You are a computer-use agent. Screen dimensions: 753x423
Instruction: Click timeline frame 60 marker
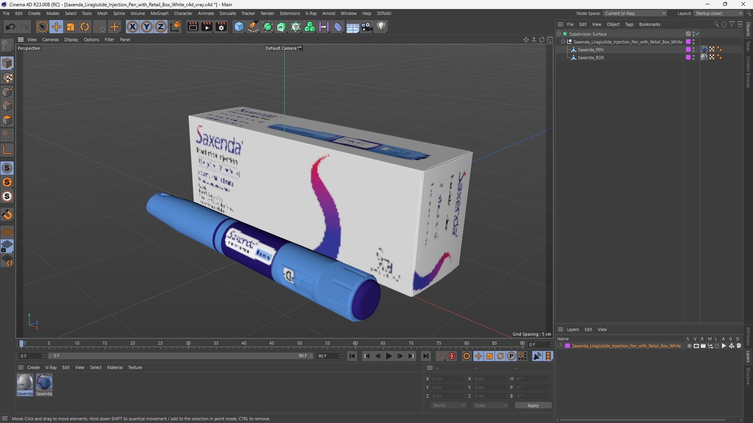[x=355, y=343]
